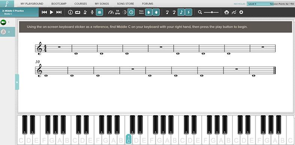Click the '2: Middle C Practice' song title
The height and width of the screenshot is (145, 295).
point(13,11)
